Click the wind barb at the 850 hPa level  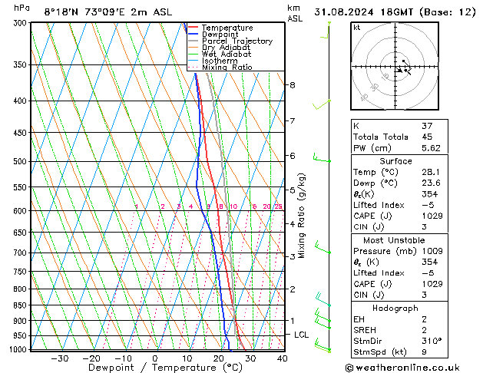click(x=323, y=299)
